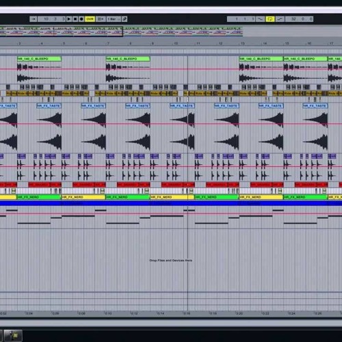Click 0:20 on the bottom time ruler
Viewport: 342px width, 342px height.
239,313
